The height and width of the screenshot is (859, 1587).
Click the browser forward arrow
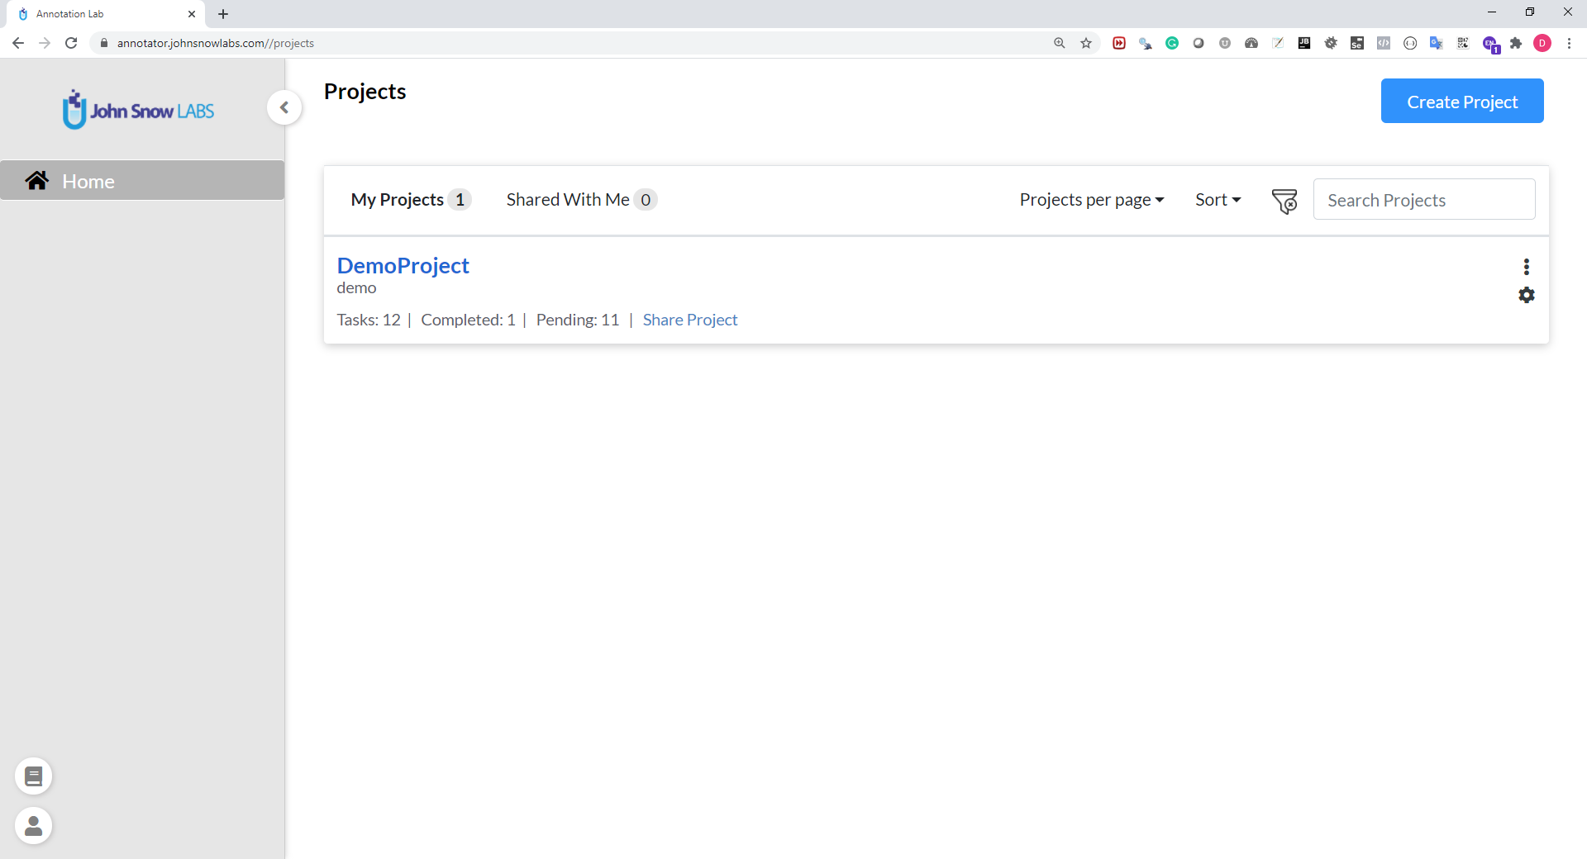click(x=45, y=43)
